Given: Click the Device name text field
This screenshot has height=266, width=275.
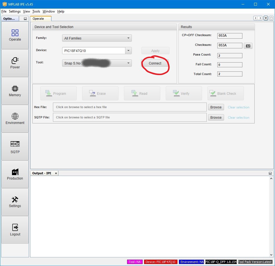Looking at the screenshot, I should (94, 51).
